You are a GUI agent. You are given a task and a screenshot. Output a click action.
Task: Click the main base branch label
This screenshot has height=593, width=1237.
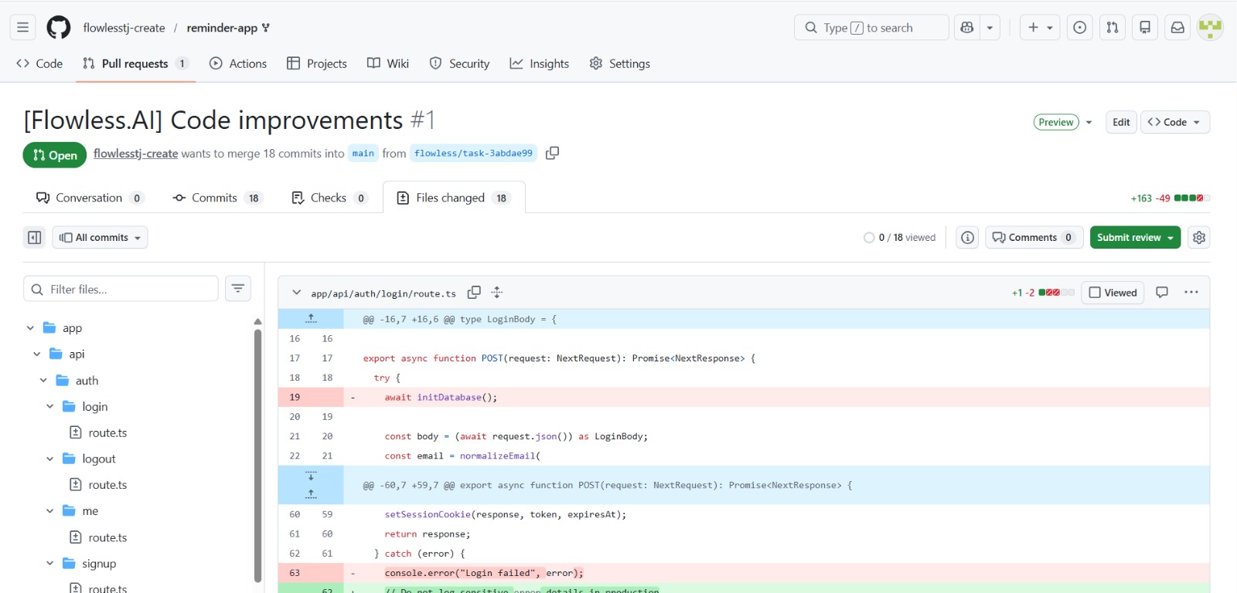(363, 153)
